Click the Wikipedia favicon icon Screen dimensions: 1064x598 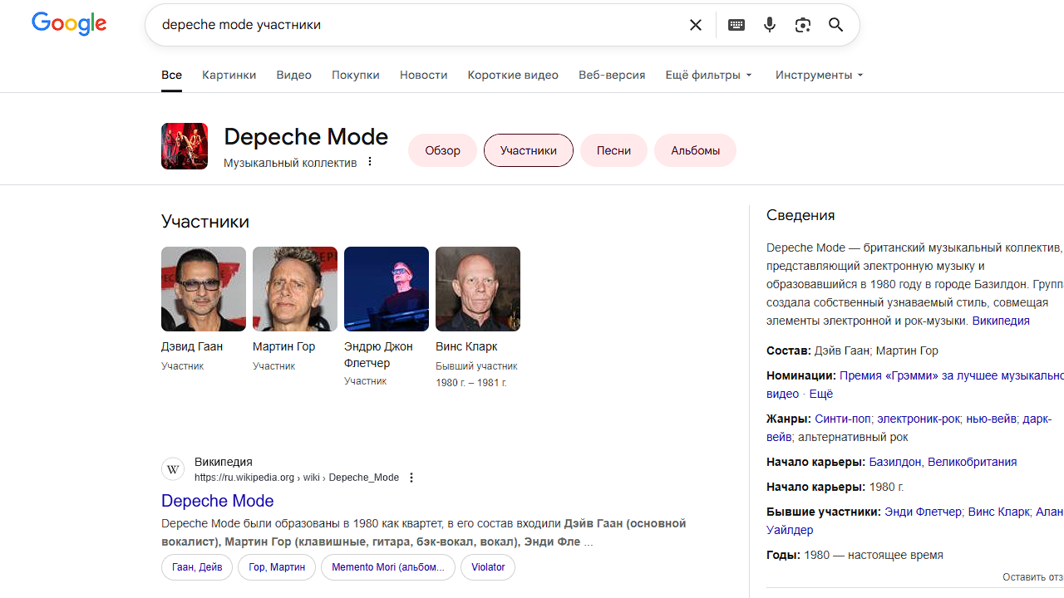(x=173, y=469)
